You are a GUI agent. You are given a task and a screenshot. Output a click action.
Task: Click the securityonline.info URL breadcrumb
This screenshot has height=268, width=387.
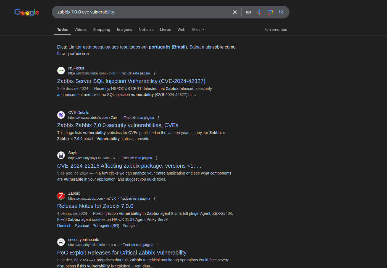(x=93, y=245)
